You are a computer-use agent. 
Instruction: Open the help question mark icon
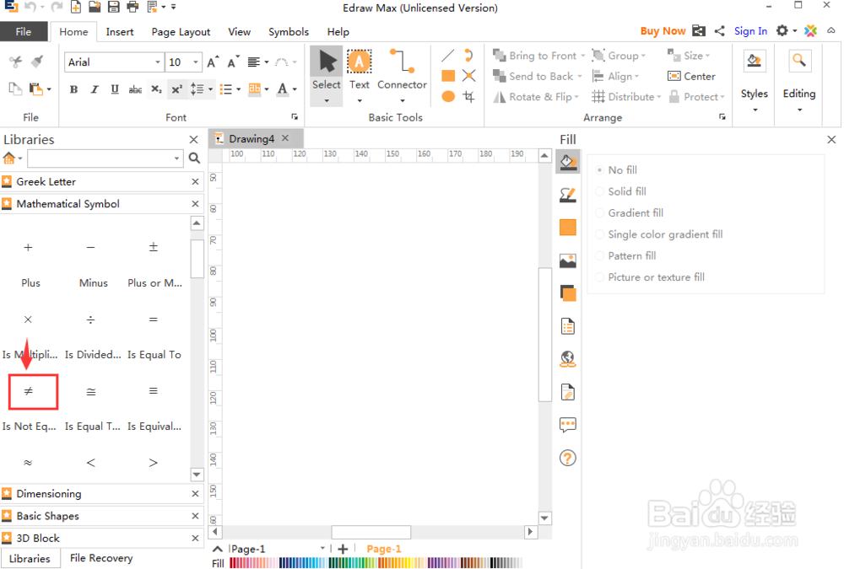point(568,459)
